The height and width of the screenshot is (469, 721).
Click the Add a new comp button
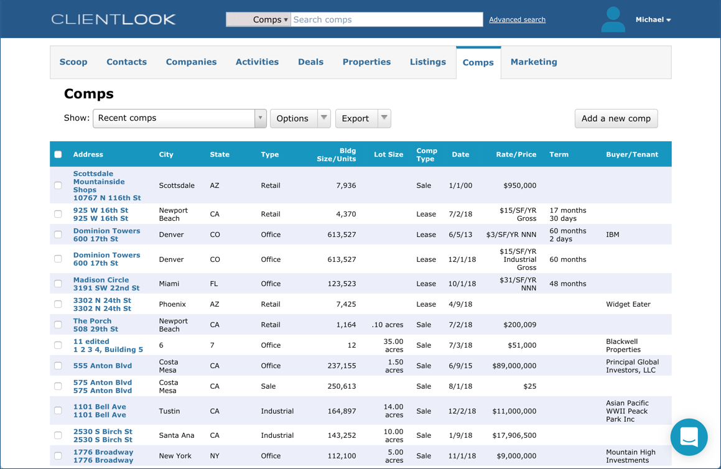click(x=616, y=118)
